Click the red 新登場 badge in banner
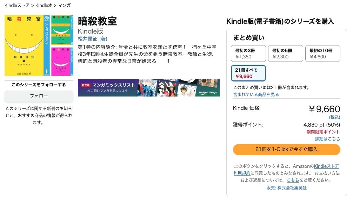This screenshot has width=353, height=200. coord(86,85)
